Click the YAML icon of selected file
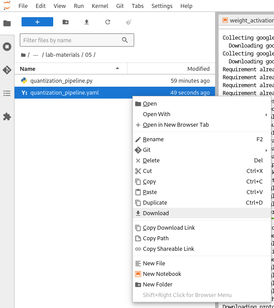Image resolution: width=274 pixels, height=308 pixels. pos(24,93)
